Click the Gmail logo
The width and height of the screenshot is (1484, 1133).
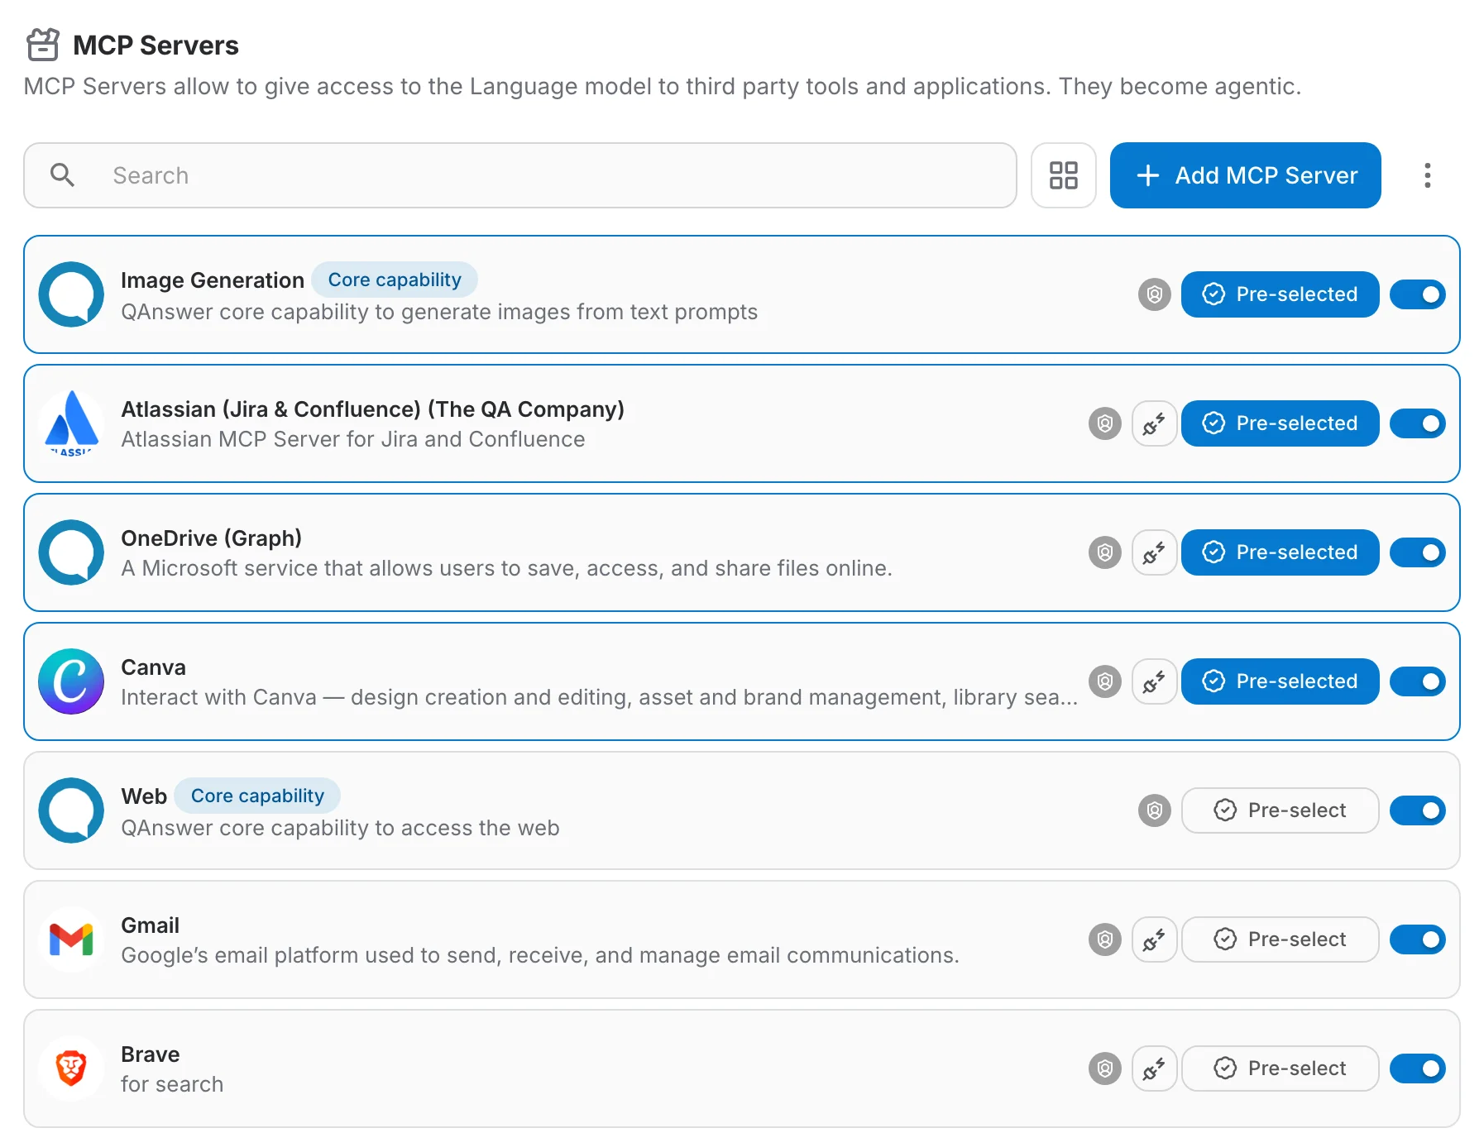tap(71, 939)
